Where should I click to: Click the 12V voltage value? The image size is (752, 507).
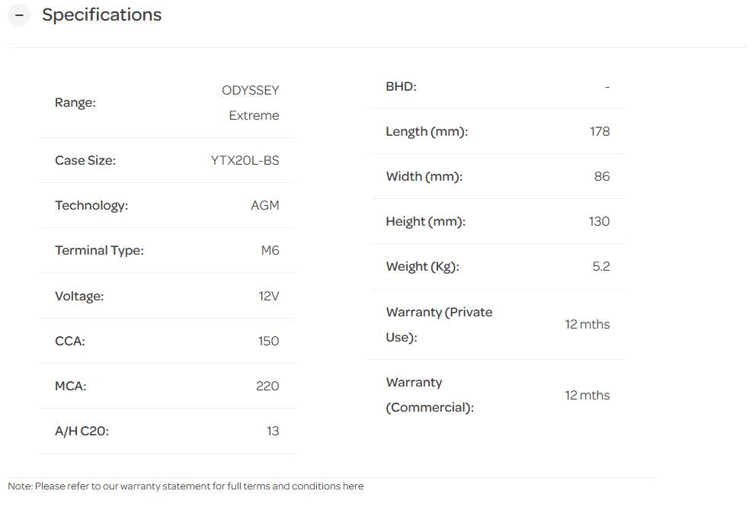click(268, 296)
